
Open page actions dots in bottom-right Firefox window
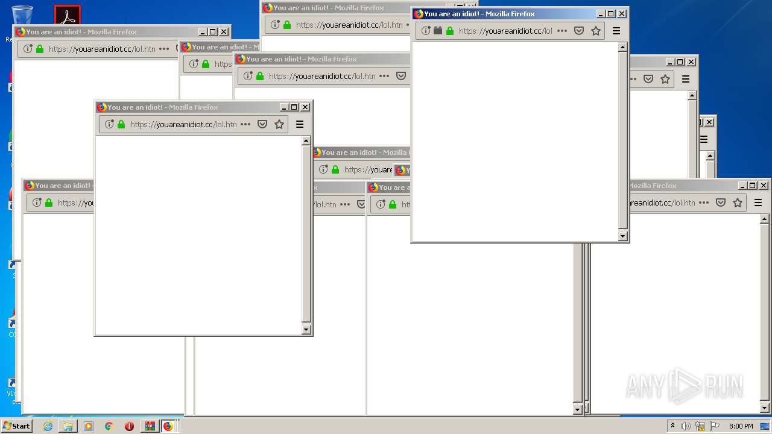(x=704, y=203)
